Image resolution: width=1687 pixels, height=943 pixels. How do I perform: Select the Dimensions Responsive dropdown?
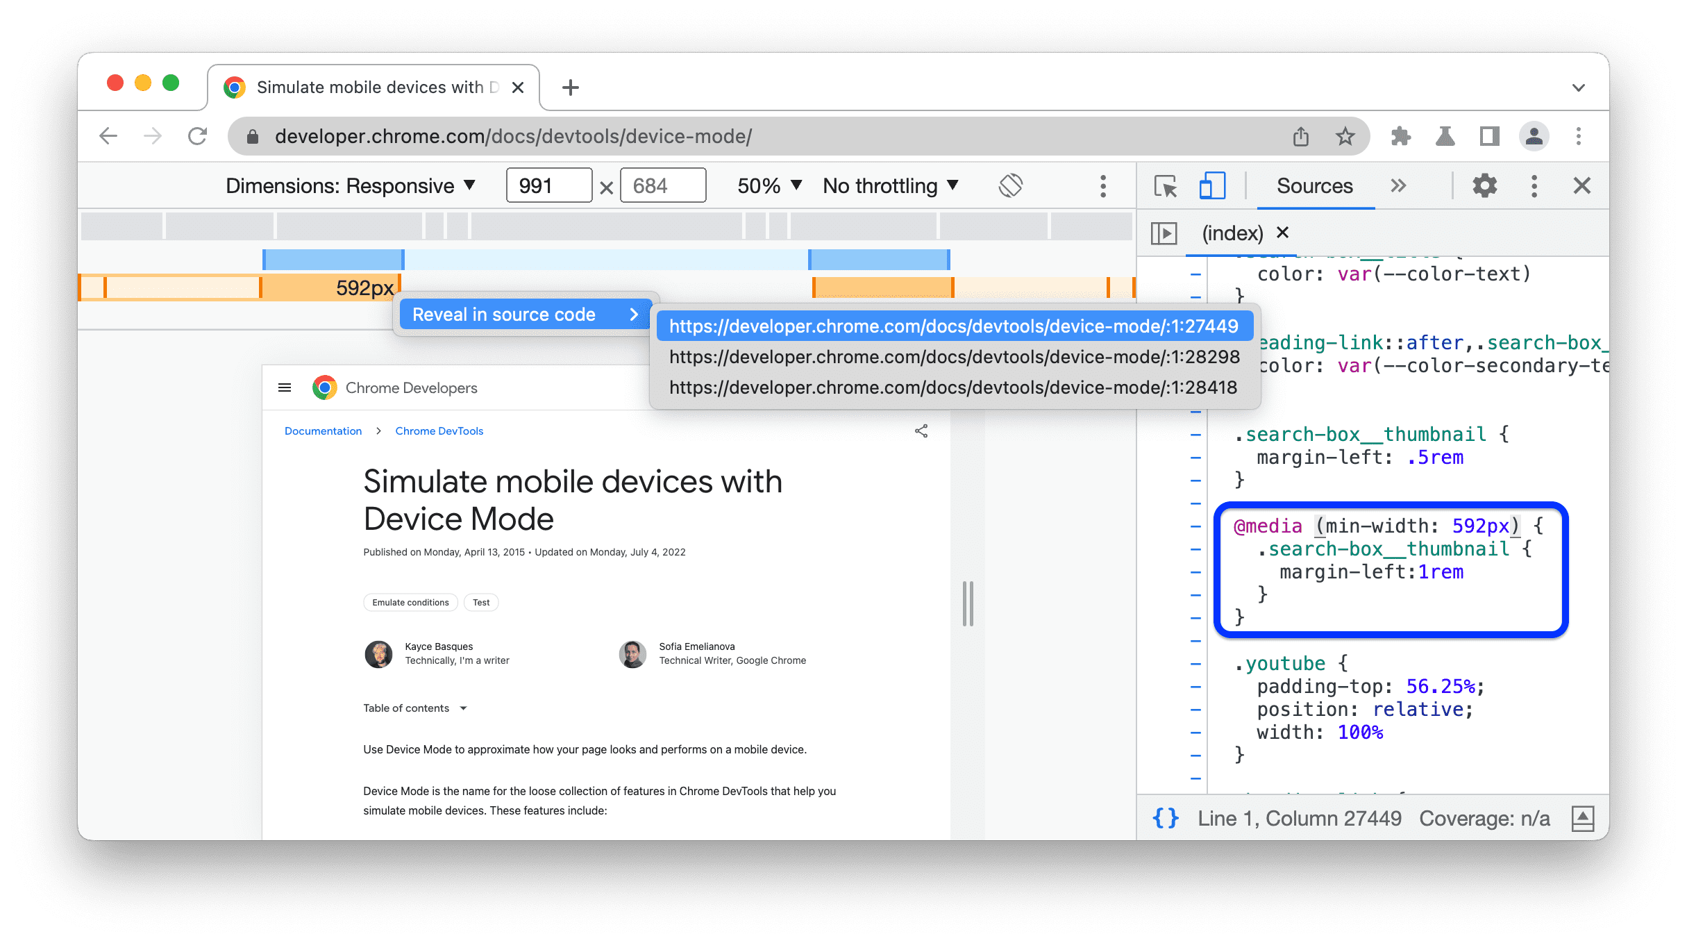coord(348,185)
